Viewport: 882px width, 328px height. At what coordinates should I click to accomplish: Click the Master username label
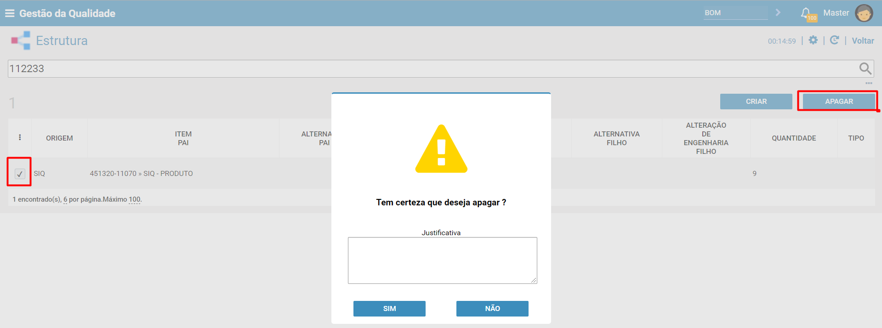tap(836, 13)
